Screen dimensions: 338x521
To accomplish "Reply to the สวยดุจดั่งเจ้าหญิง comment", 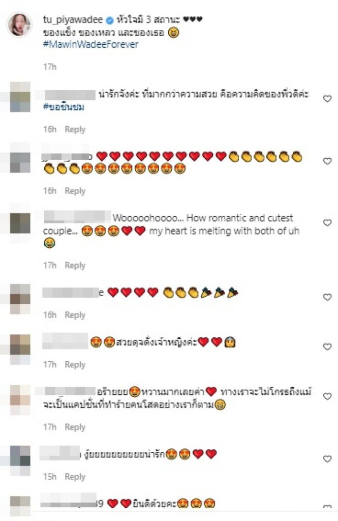I will click(75, 364).
